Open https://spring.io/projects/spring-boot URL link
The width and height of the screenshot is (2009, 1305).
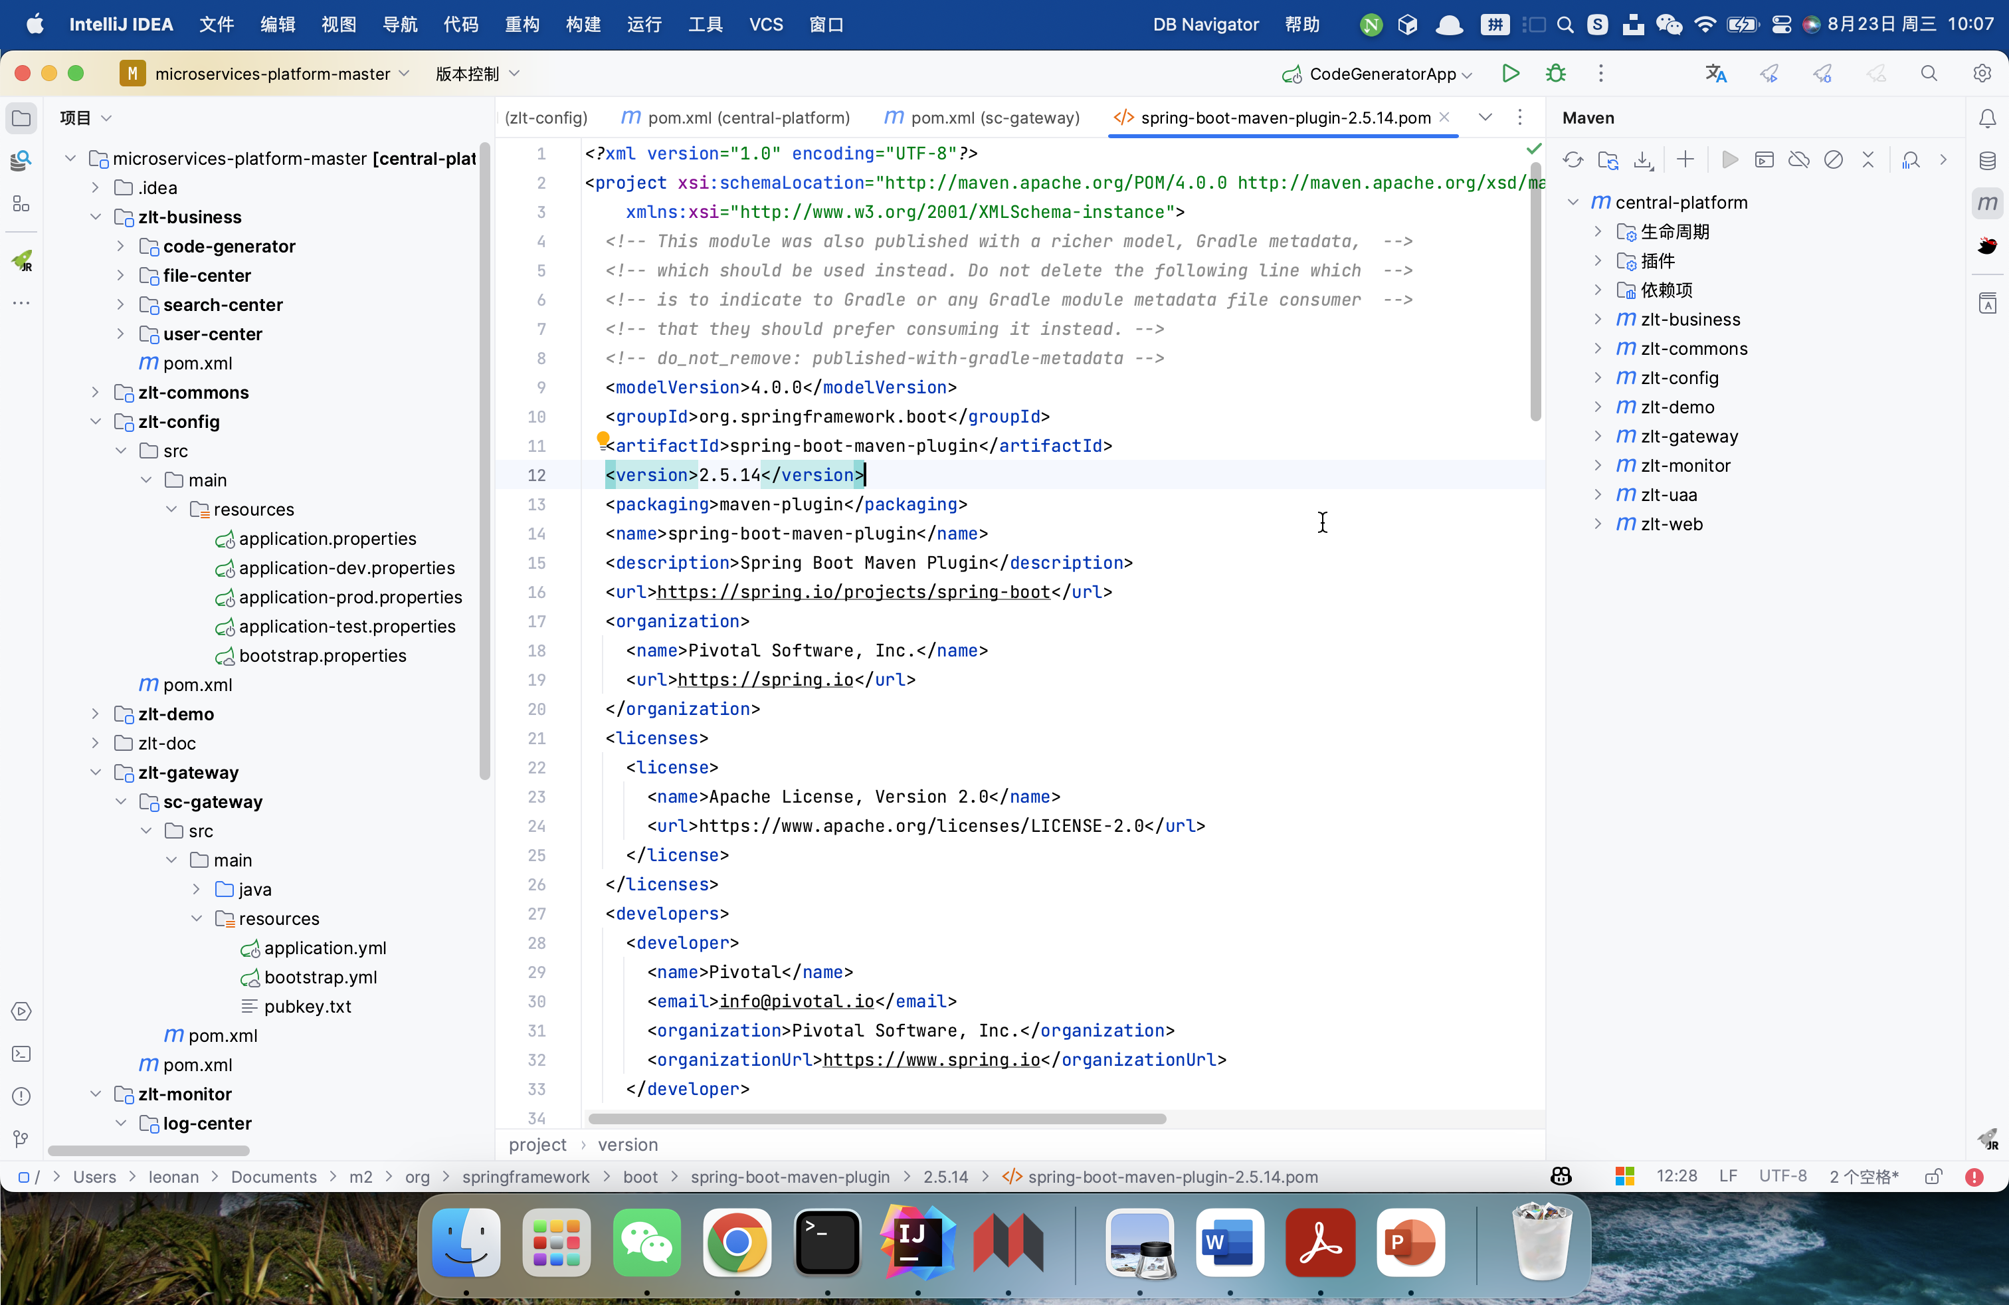point(854,592)
